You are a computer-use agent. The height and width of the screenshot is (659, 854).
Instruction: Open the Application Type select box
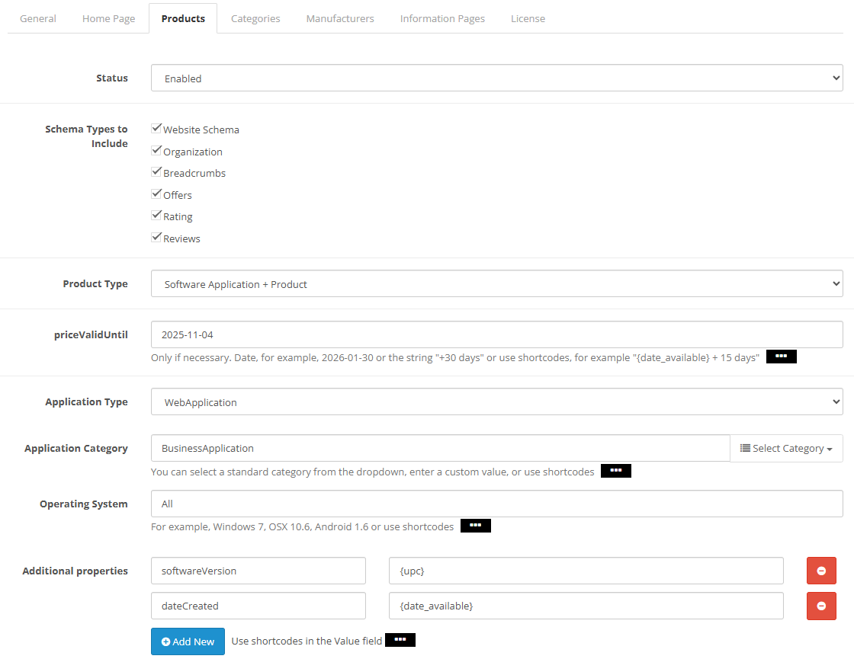(x=496, y=402)
